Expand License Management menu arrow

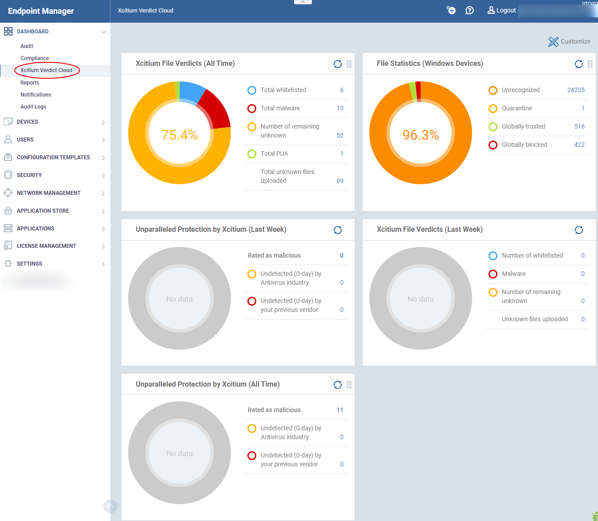pos(103,246)
